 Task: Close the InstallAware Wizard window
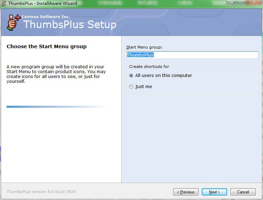point(254,2)
